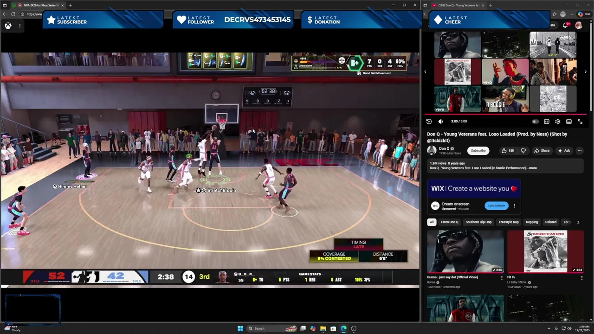Enter fullscreen on YouTube player

coord(580,122)
